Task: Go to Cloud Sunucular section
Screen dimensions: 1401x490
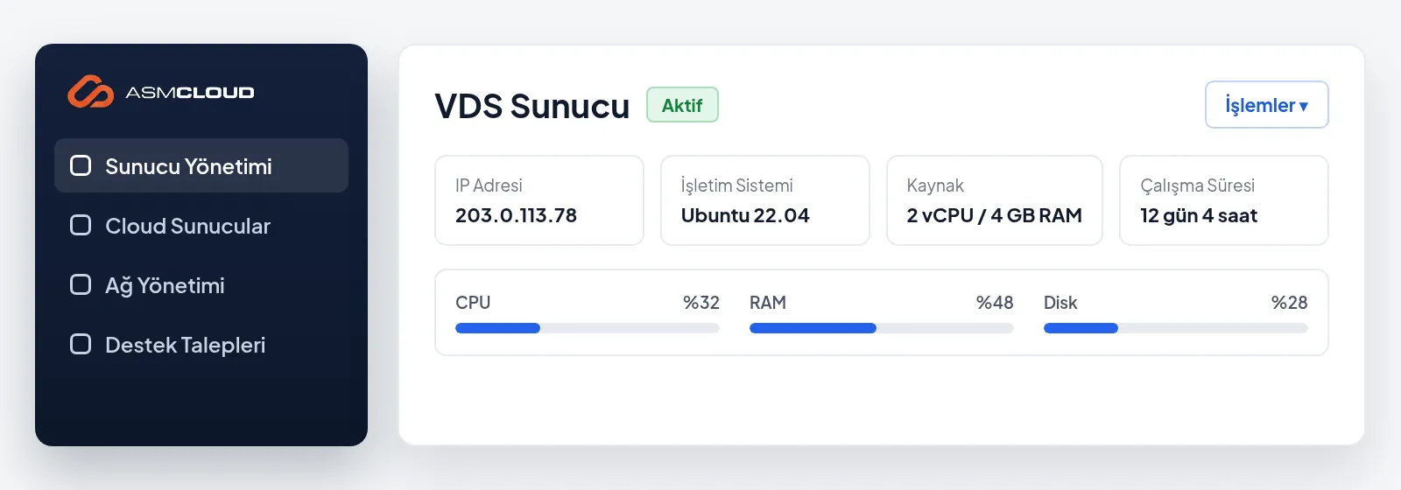Action: tap(201, 225)
